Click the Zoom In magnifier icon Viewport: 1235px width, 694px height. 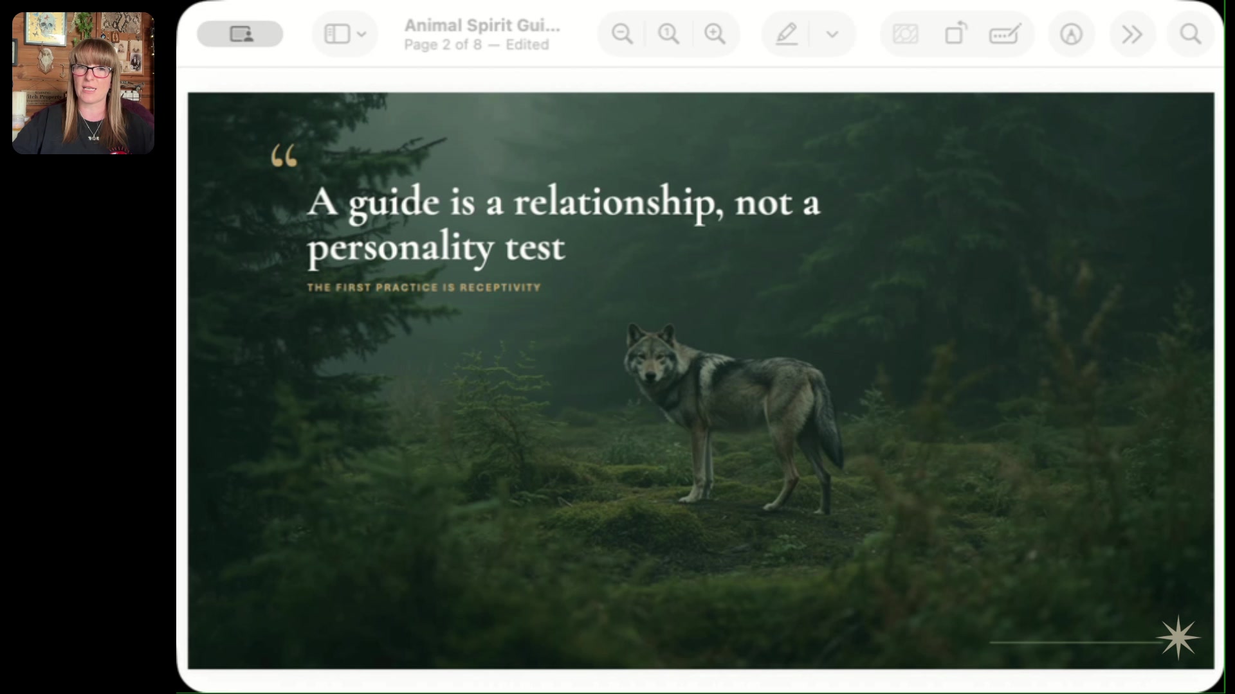click(715, 34)
